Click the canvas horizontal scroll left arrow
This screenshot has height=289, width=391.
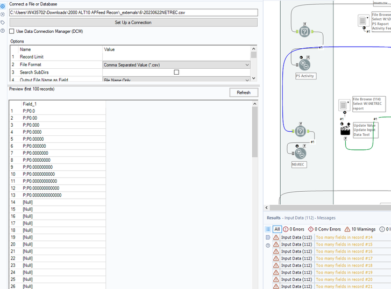pyautogui.click(x=267, y=207)
